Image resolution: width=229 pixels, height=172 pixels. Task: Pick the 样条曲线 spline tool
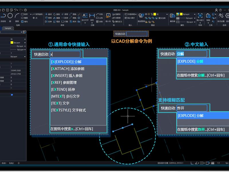coord(37,14)
